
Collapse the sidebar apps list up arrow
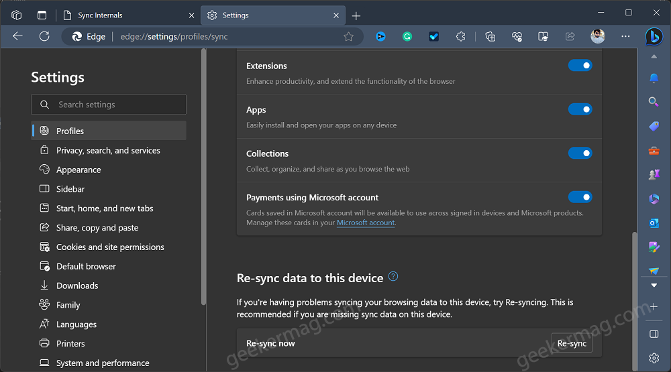pos(654,56)
